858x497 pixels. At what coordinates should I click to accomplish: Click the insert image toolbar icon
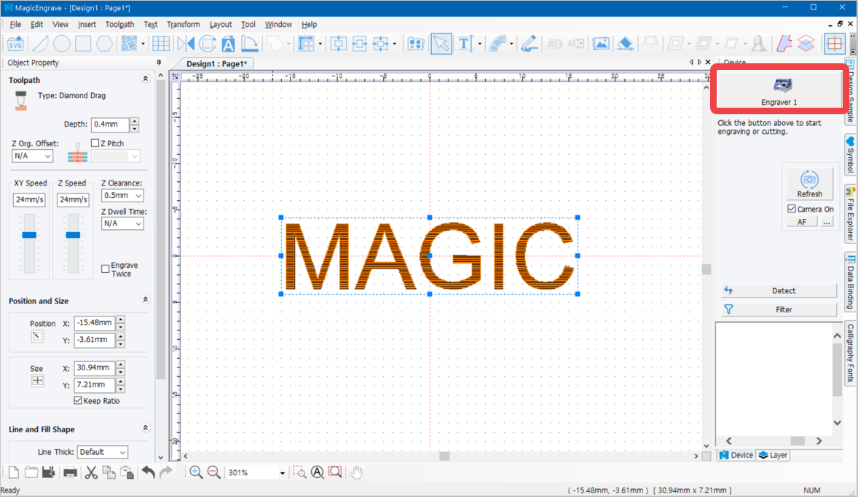coord(600,43)
